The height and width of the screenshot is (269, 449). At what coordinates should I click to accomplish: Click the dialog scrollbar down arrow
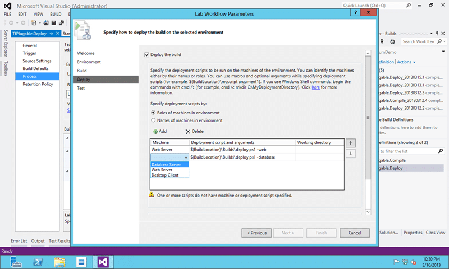tap(368, 212)
